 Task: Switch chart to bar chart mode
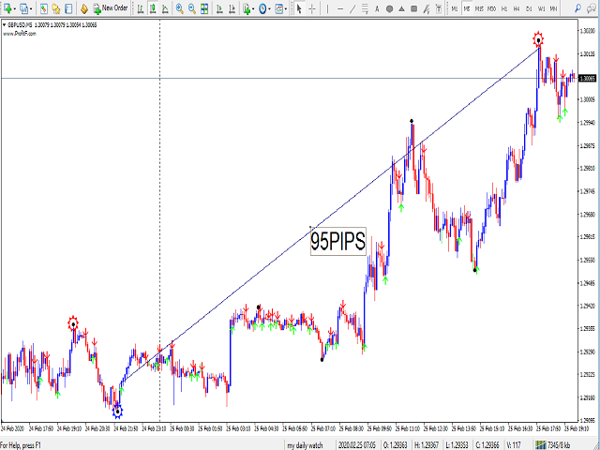coord(141,8)
